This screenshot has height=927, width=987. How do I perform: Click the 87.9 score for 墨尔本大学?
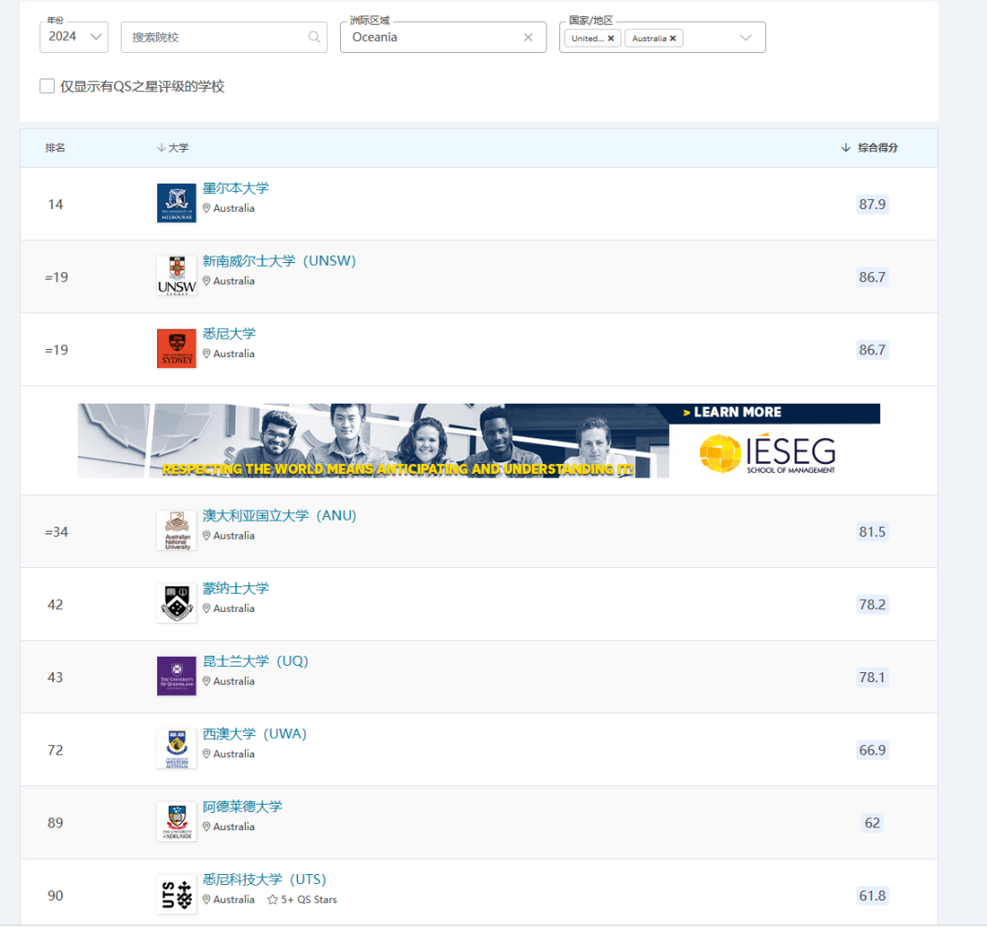[873, 205]
